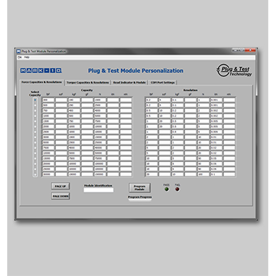Image resolution: width=276 pixels, height=276 pixels.
Task: Click the 400 kgF capacity cell
Action: pyautogui.click(x=74, y=110)
